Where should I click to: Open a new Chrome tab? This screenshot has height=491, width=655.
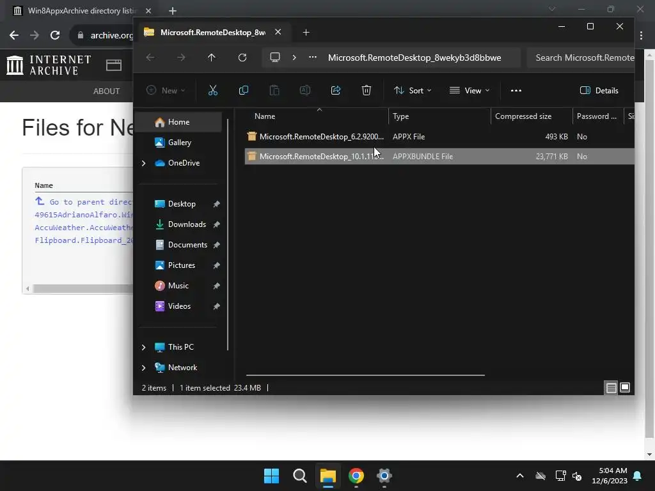(173, 11)
